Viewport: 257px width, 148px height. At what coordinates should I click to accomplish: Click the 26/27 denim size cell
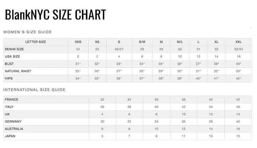(x=119, y=49)
